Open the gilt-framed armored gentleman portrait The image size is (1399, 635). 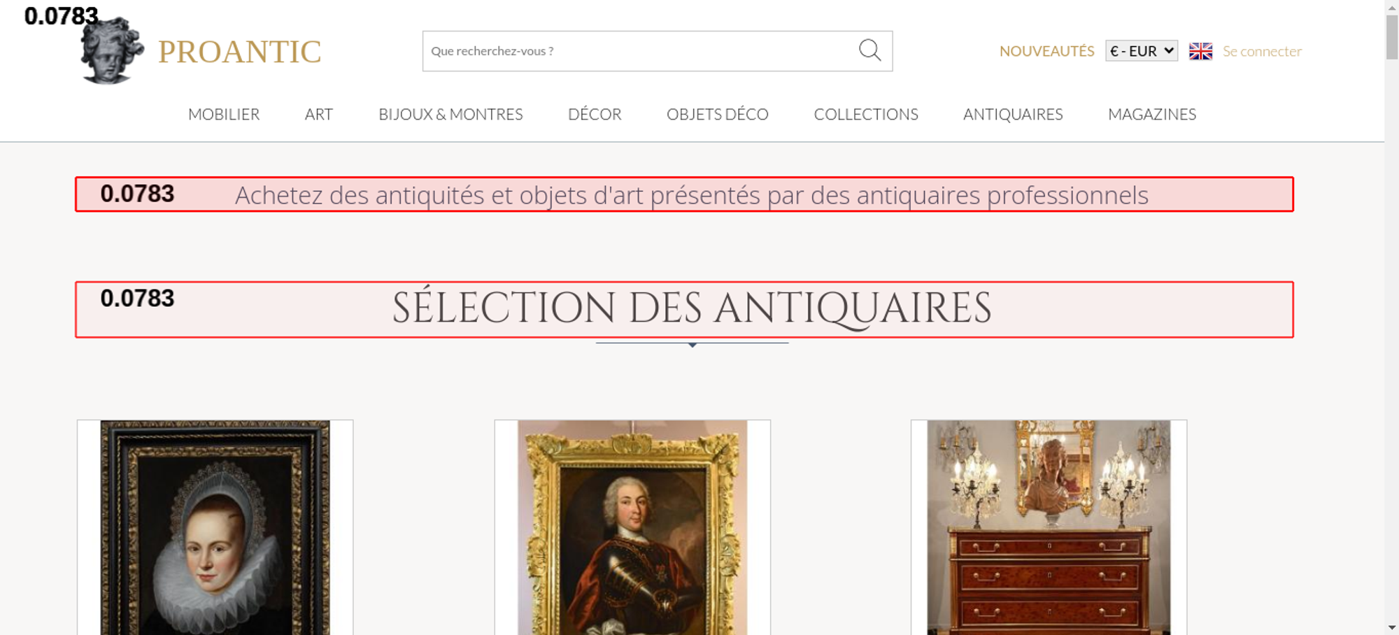coord(632,527)
